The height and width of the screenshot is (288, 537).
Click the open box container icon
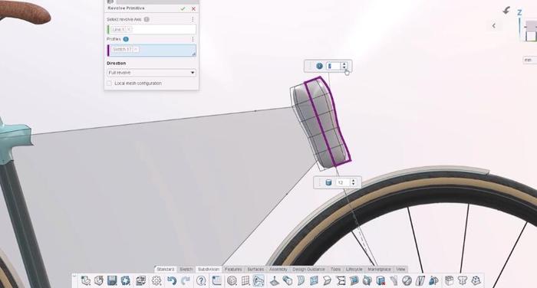pyautogui.click(x=449, y=281)
